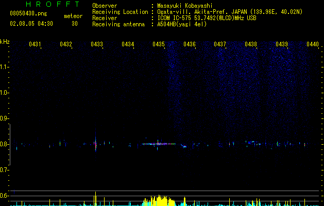Click the A504HB(yagi 4el) antenna value

click(x=182, y=24)
